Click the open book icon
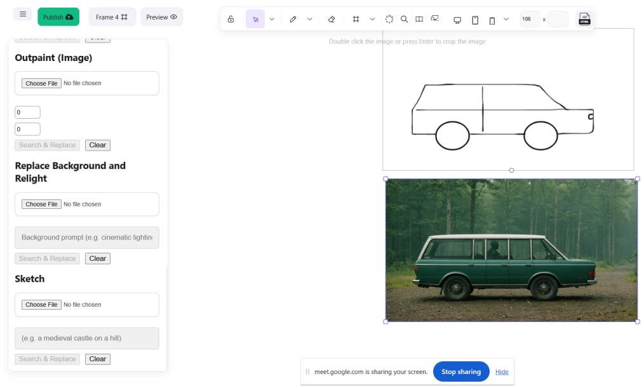644x388 pixels. point(419,19)
